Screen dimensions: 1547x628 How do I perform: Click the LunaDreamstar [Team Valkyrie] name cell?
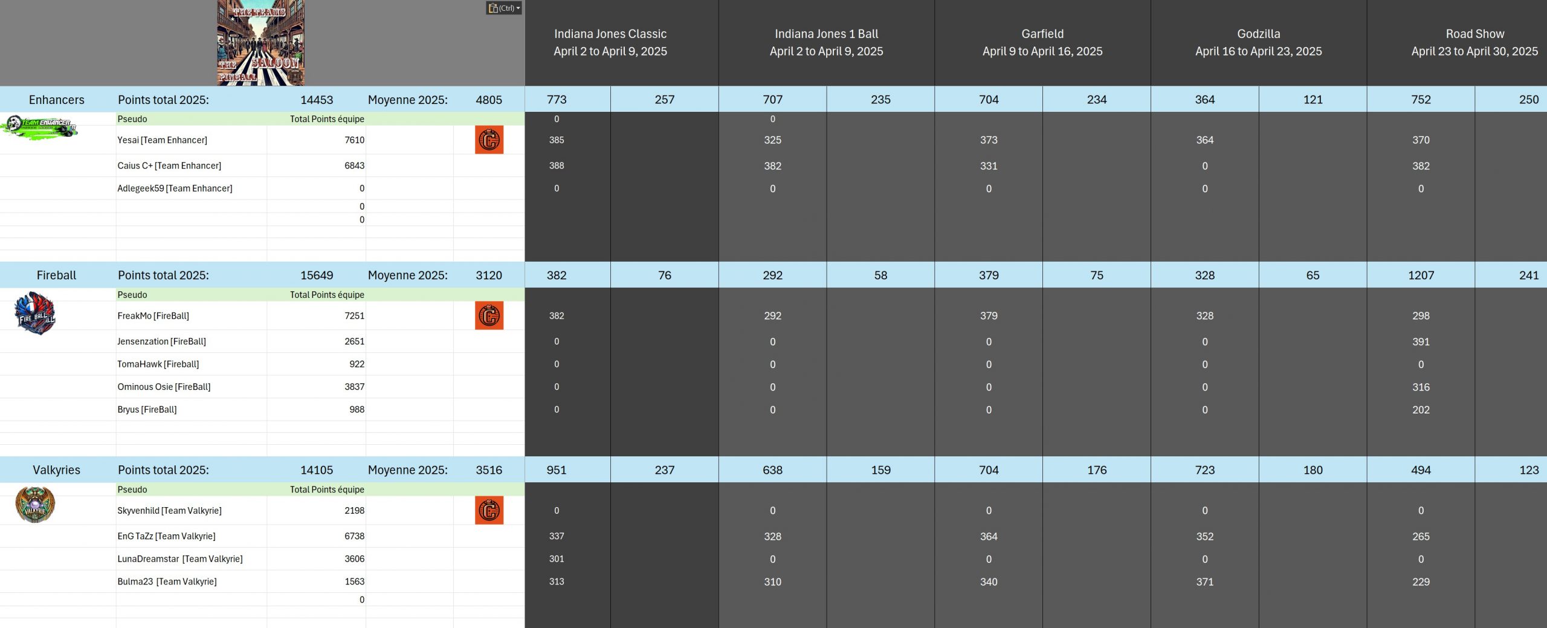coord(180,559)
